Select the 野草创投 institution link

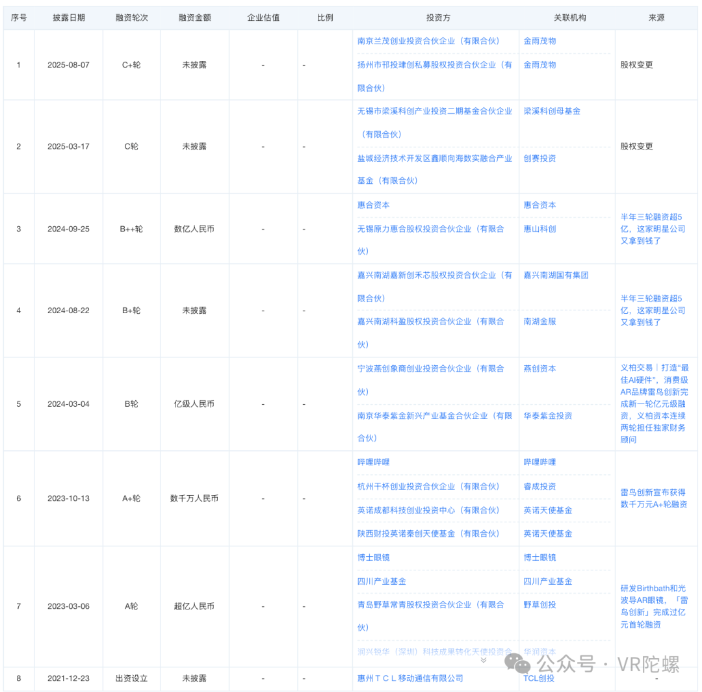tap(539, 604)
